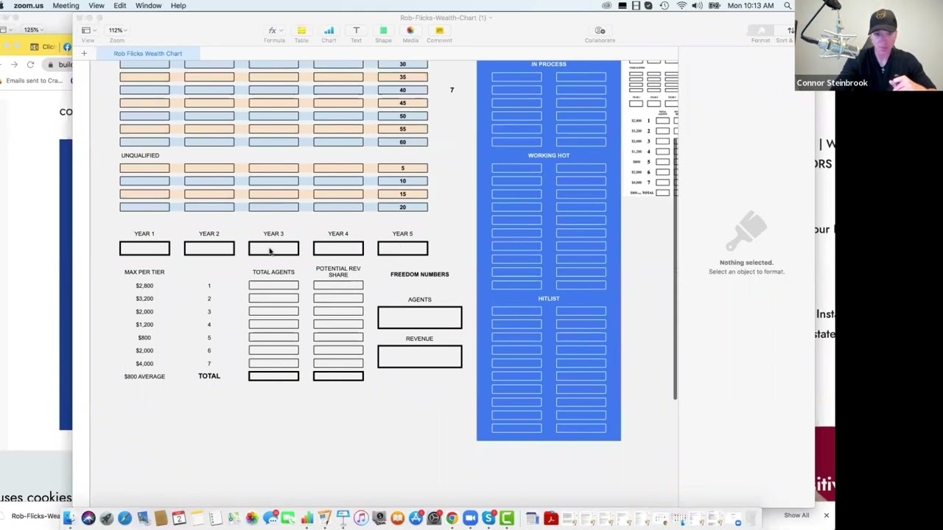943x530 pixels.
Task: Open Google Chrome from the Dock
Action: [x=452, y=519]
